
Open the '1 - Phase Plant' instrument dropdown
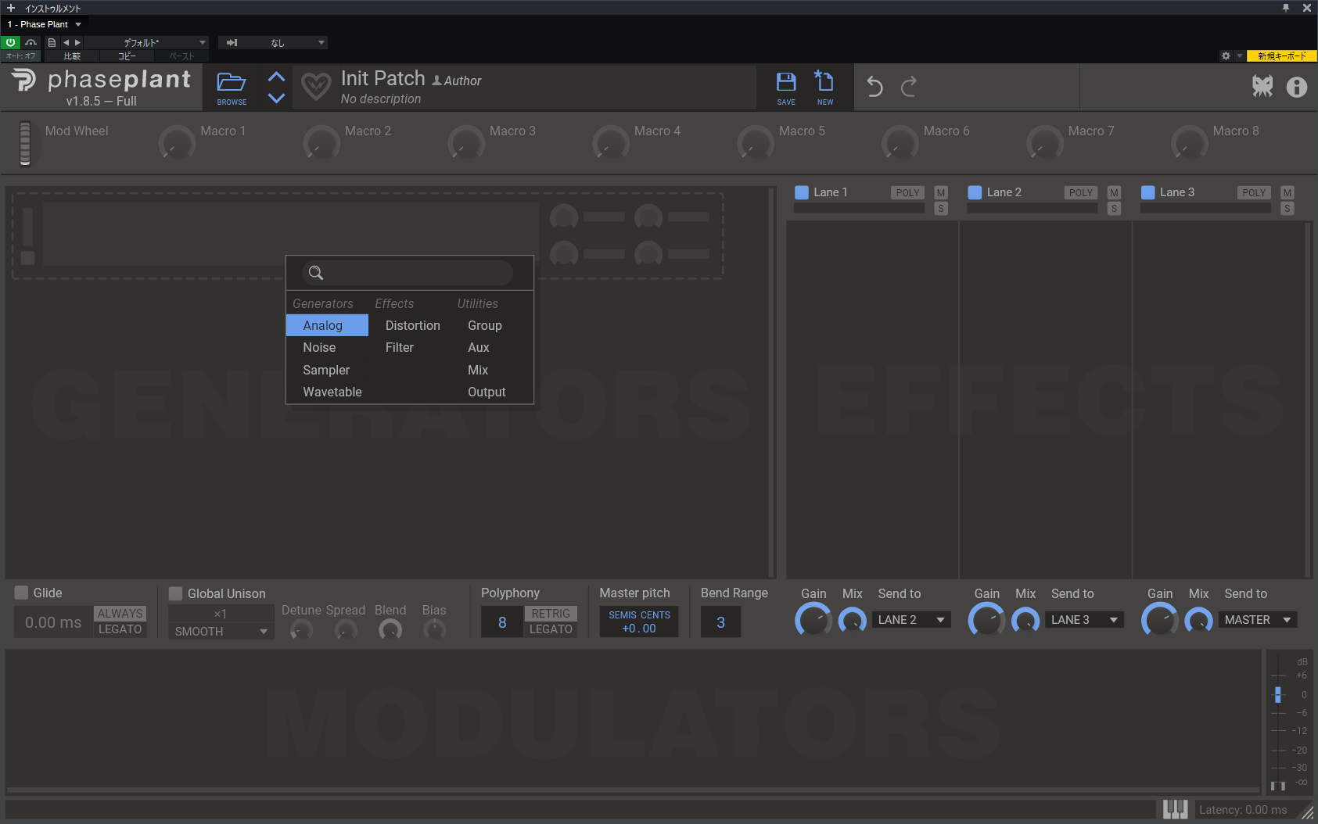pos(45,24)
